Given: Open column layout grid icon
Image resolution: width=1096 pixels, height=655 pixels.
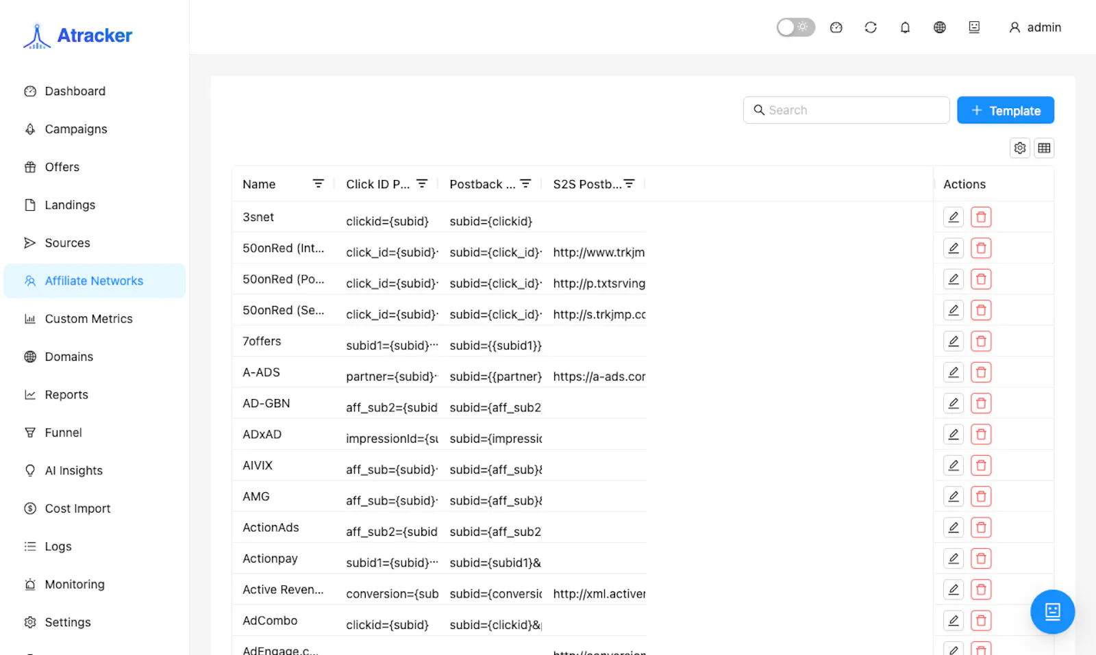Looking at the screenshot, I should click(1044, 148).
